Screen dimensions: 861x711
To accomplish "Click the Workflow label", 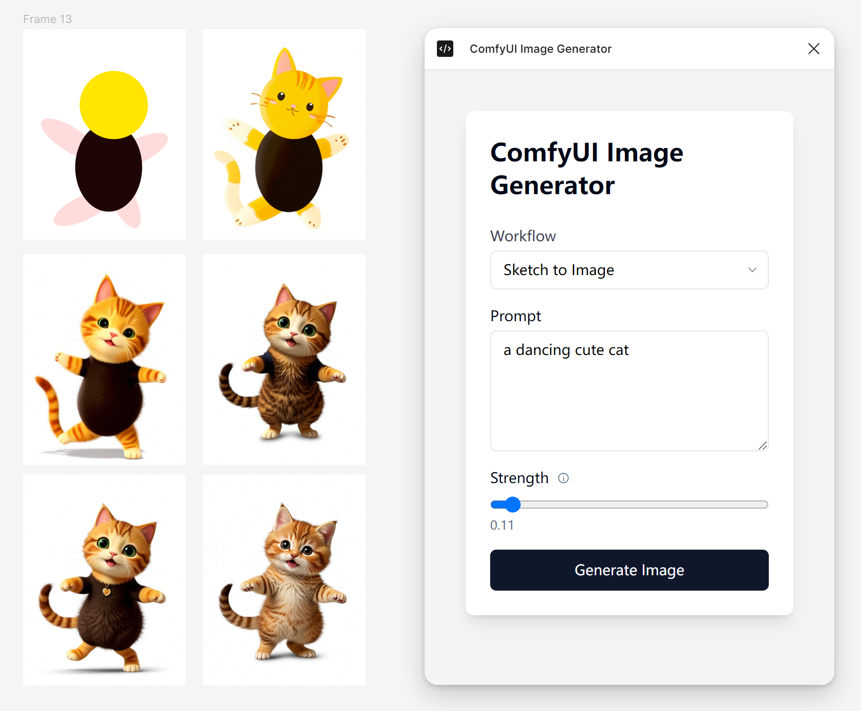I will tap(523, 236).
